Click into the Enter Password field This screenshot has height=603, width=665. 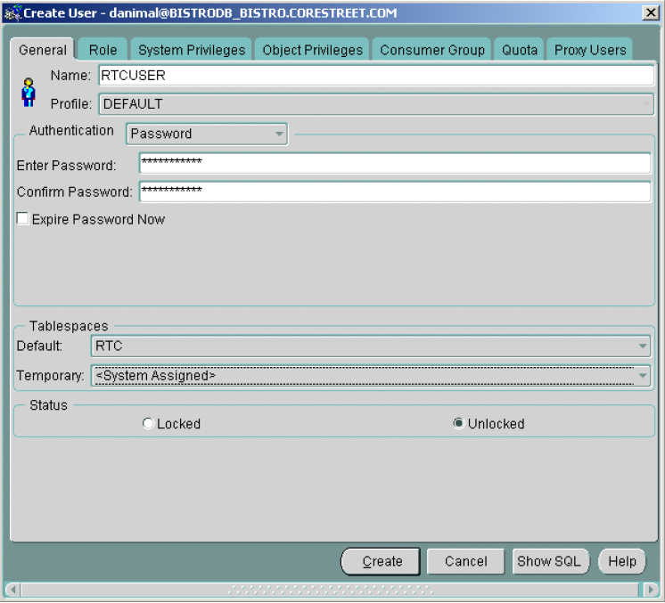click(x=395, y=164)
